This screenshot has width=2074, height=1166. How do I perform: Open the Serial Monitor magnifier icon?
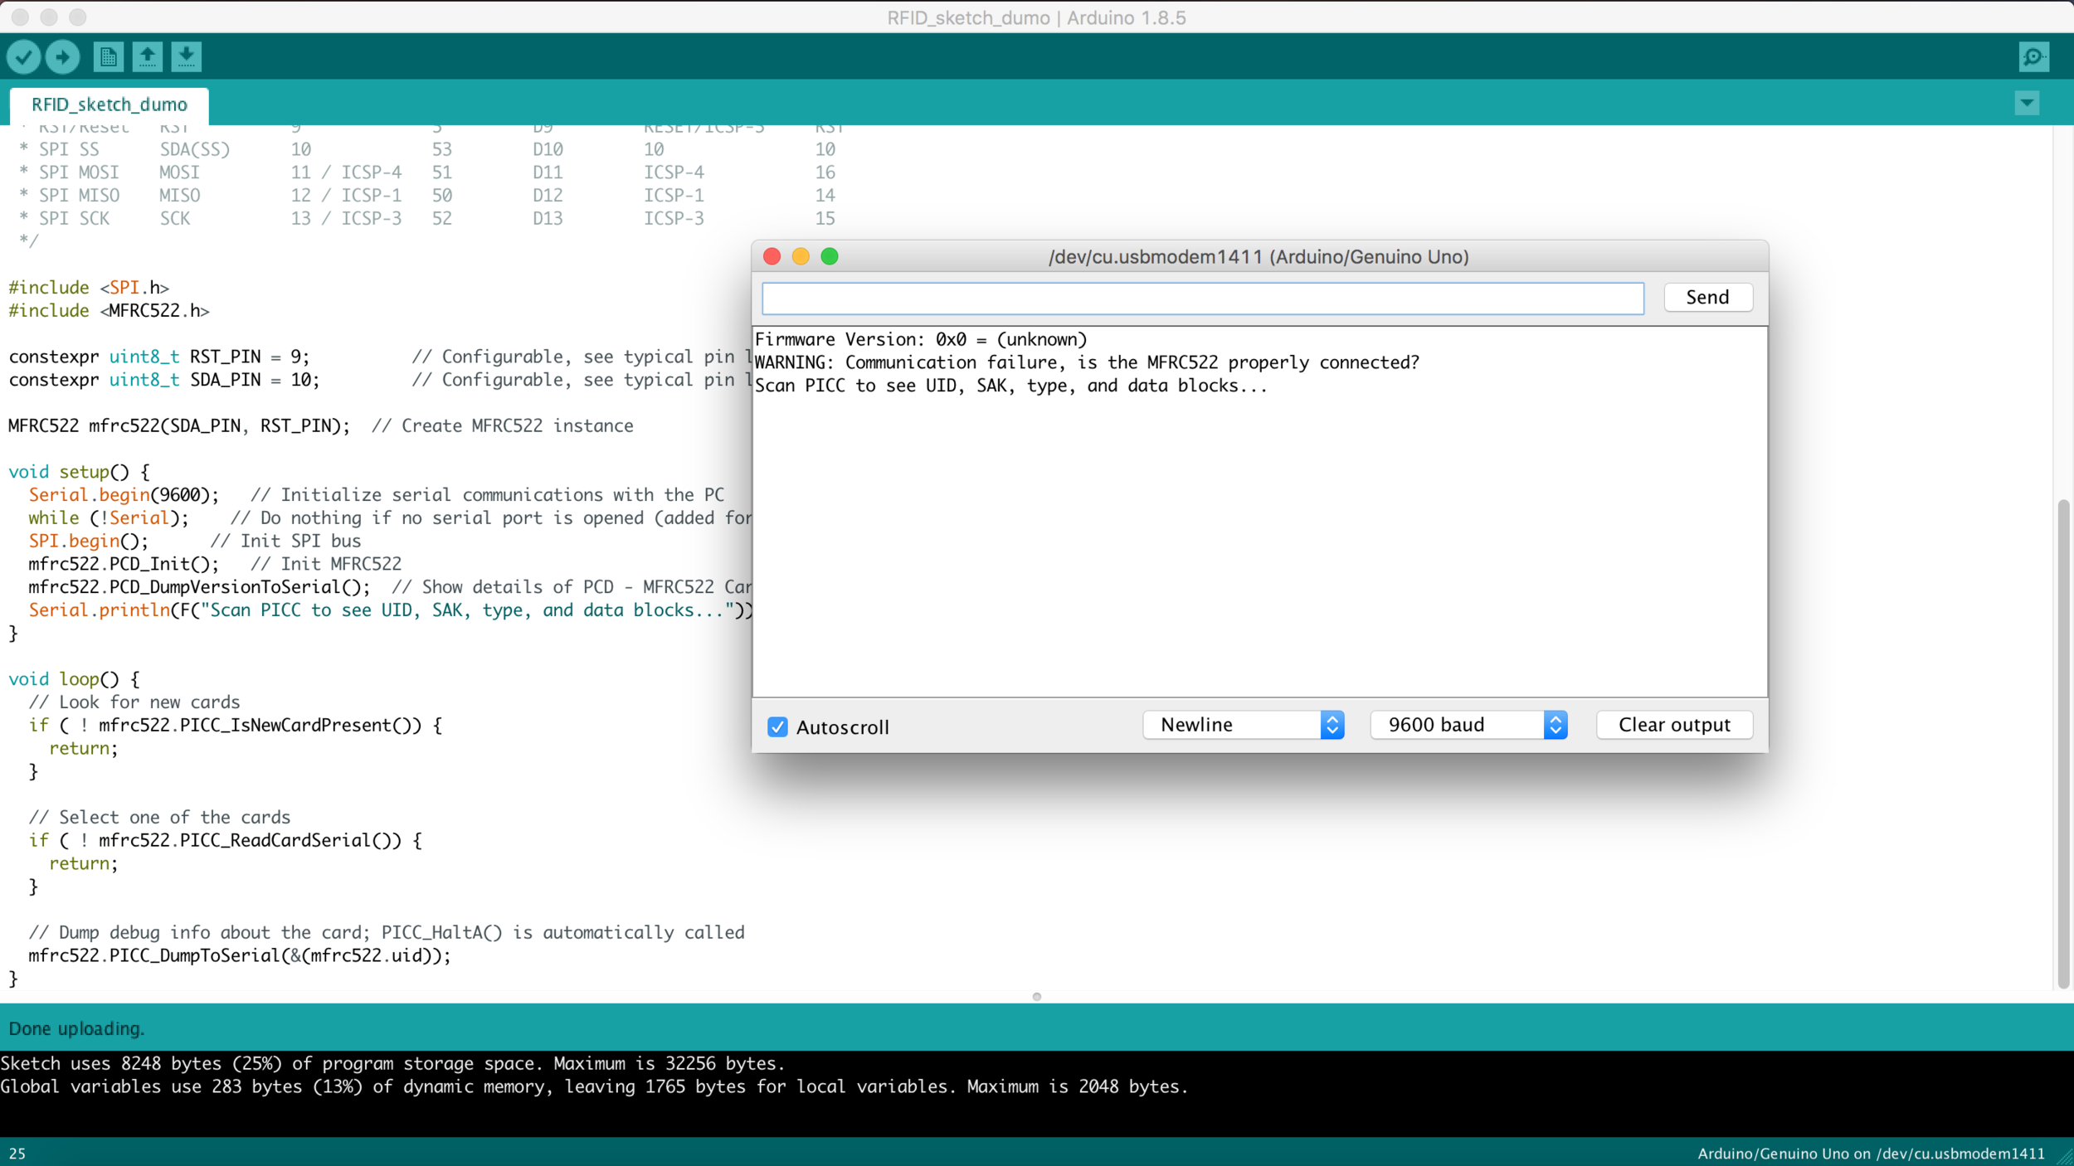(x=2034, y=56)
